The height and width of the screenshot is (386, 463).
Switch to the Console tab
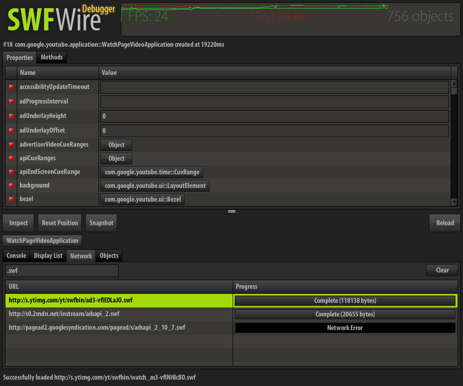[x=16, y=256]
